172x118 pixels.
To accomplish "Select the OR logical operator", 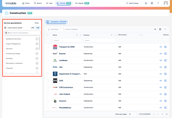I will 38,28.
